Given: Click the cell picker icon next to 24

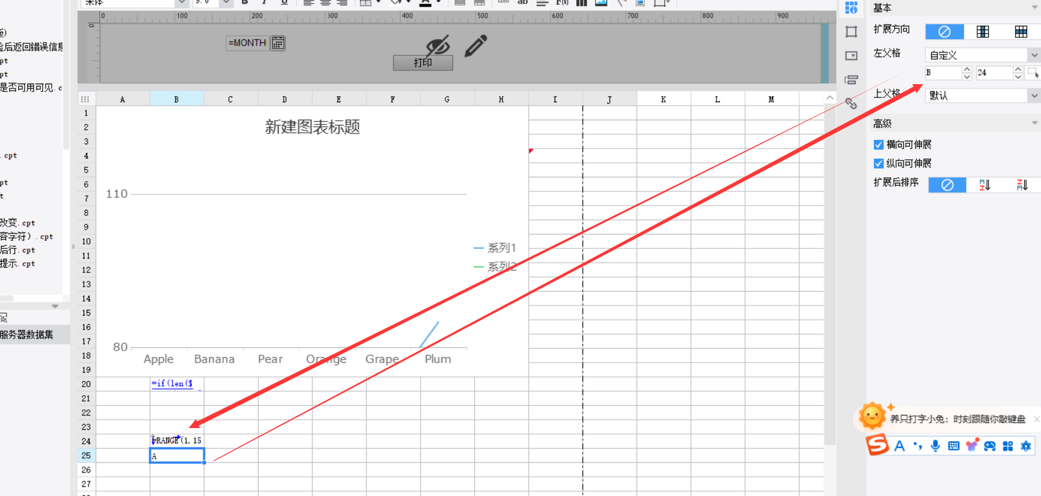Looking at the screenshot, I should click(1033, 73).
